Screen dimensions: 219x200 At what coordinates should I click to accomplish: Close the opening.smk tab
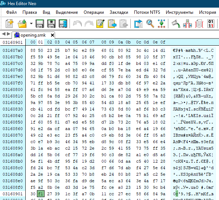52,35
